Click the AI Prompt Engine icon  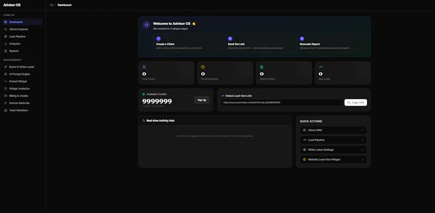[x=5, y=74]
